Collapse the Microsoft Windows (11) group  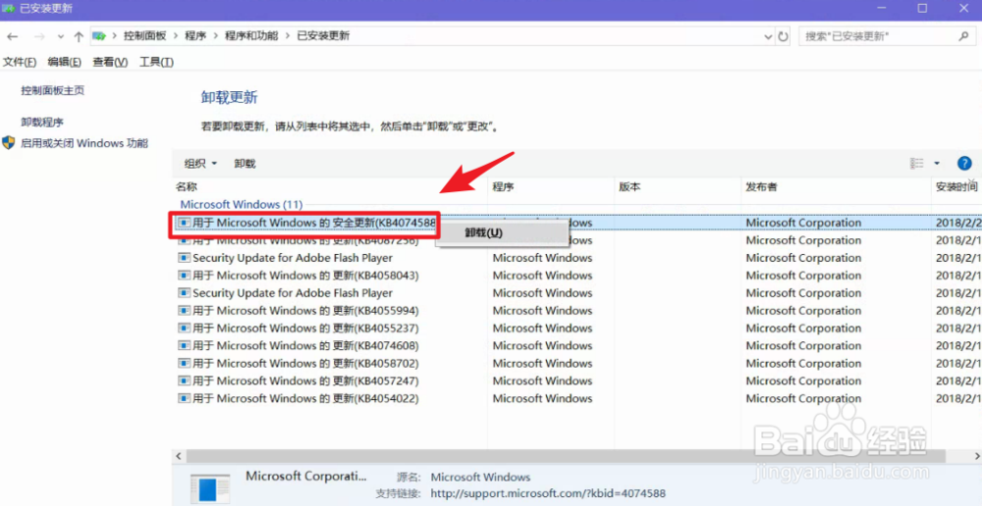pos(242,205)
